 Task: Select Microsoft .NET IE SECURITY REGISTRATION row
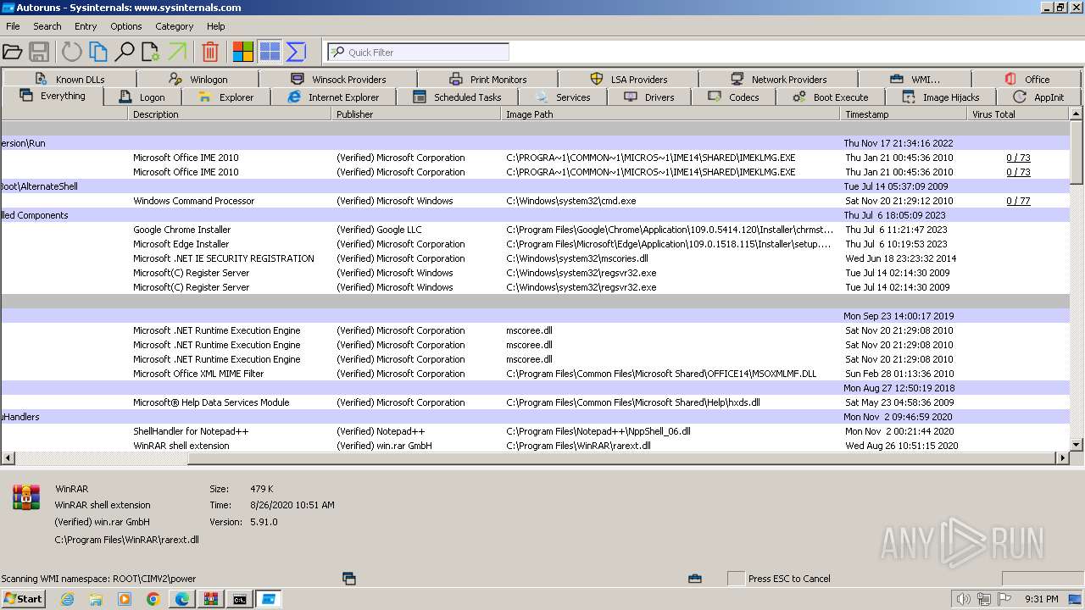536,258
